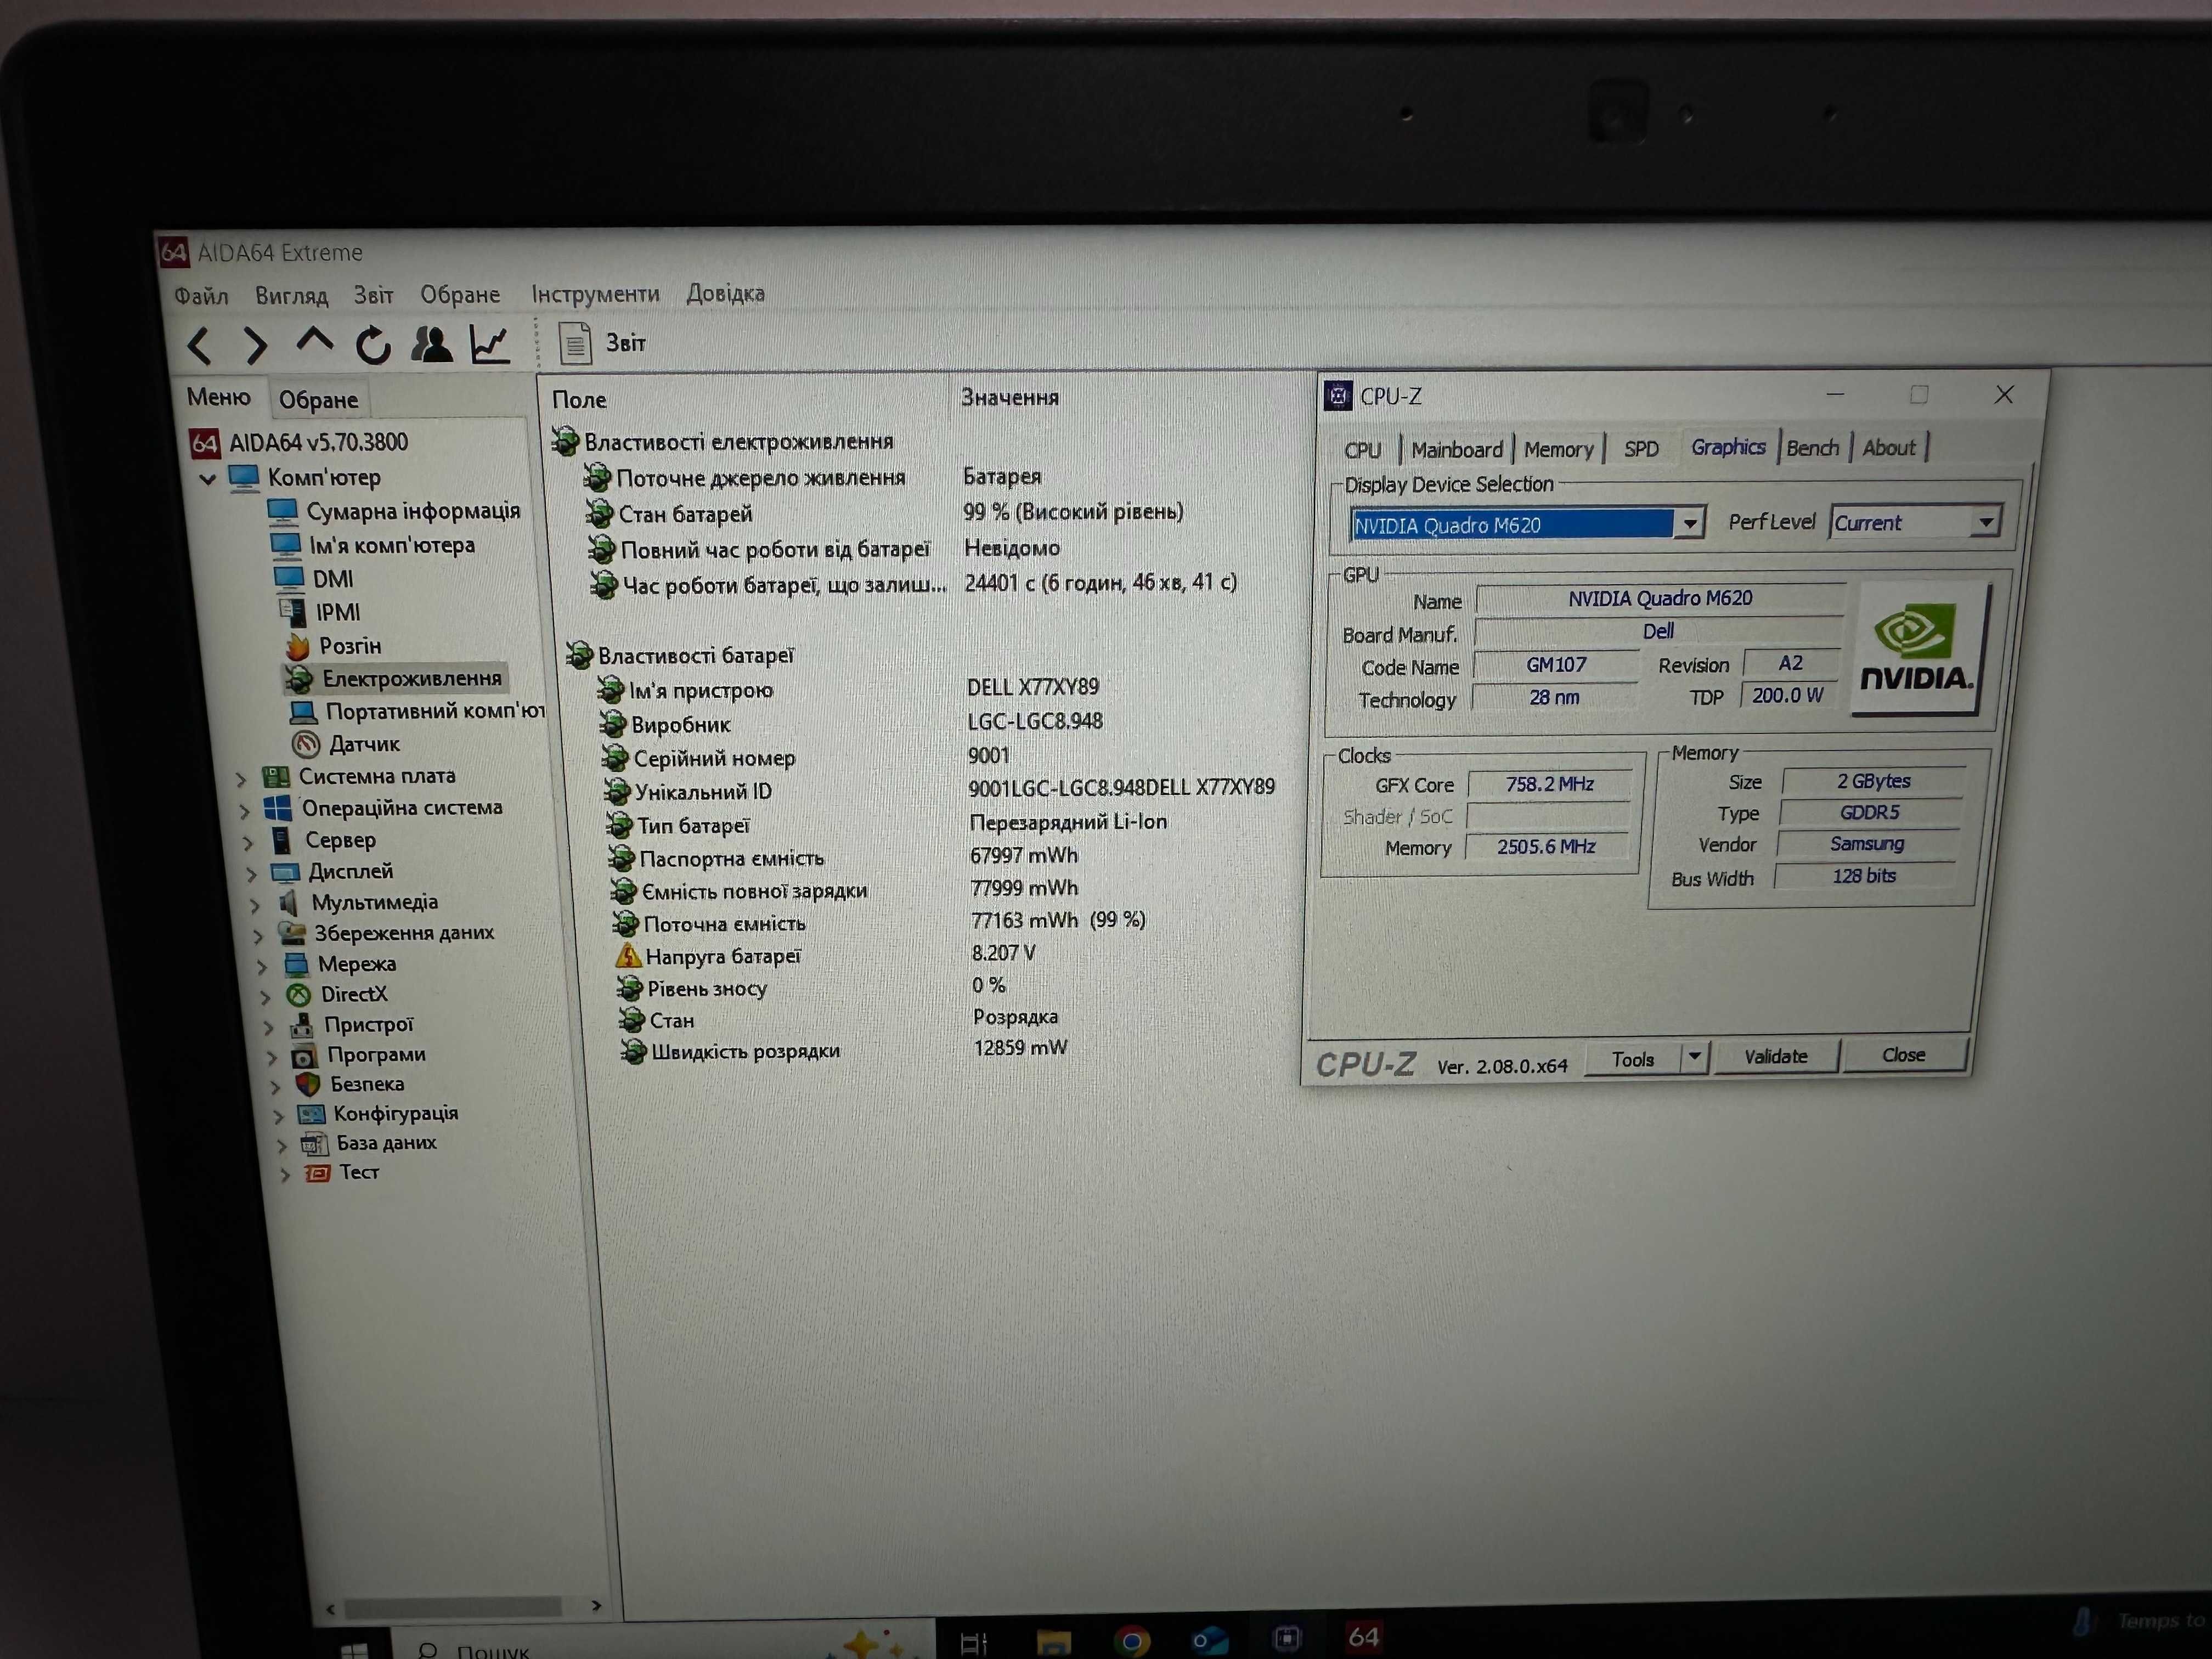
Task: Collapse the Комп'ютер tree node
Action: click(x=208, y=479)
